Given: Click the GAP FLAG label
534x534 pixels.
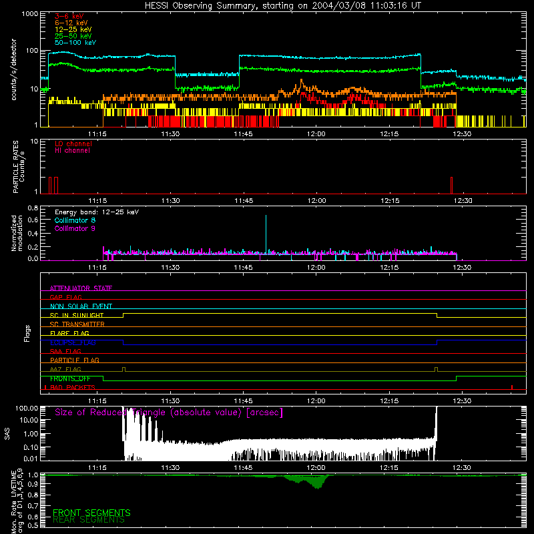Looking at the screenshot, I should 65,297.
